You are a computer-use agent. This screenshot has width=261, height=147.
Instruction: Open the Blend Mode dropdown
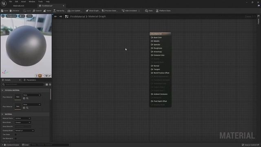(23, 122)
